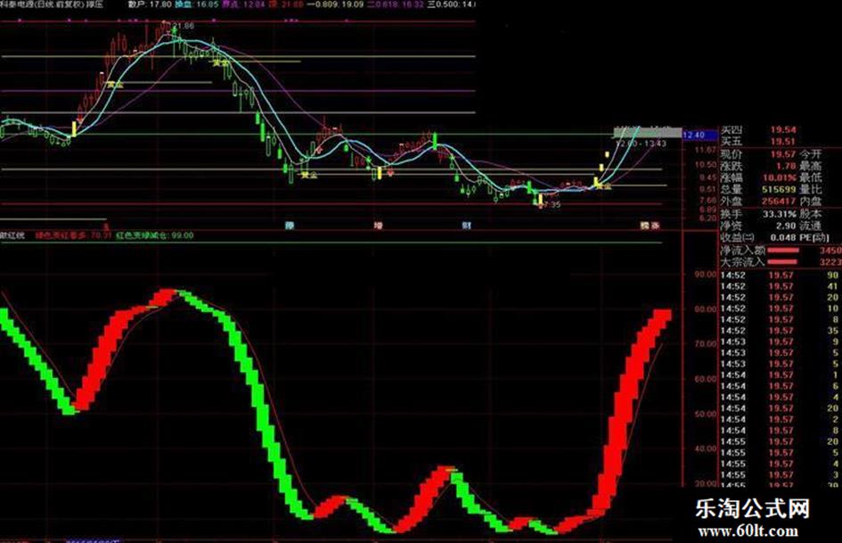Click the orange marker icons at chart's right end

(x=650, y=226)
